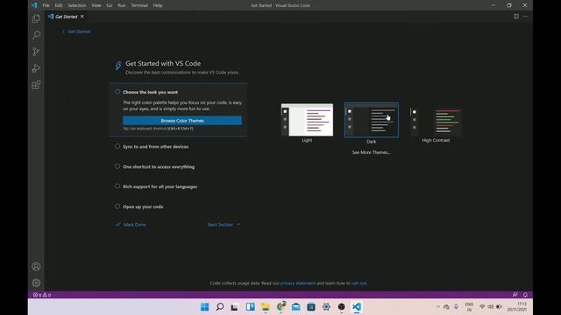
Task: Open the Run menu
Action: pos(122,5)
